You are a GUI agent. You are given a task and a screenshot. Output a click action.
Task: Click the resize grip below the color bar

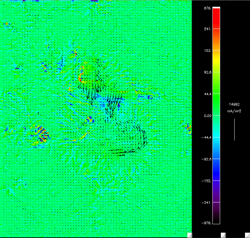pos(223,235)
